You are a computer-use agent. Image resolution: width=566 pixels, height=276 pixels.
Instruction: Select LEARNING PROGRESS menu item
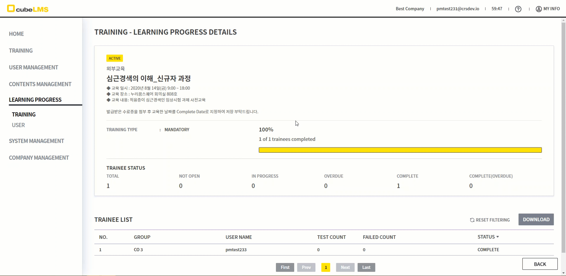[x=35, y=100]
